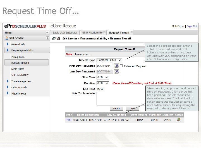
Task: Click the print icon beside breadcrumb
Action: [59, 39]
